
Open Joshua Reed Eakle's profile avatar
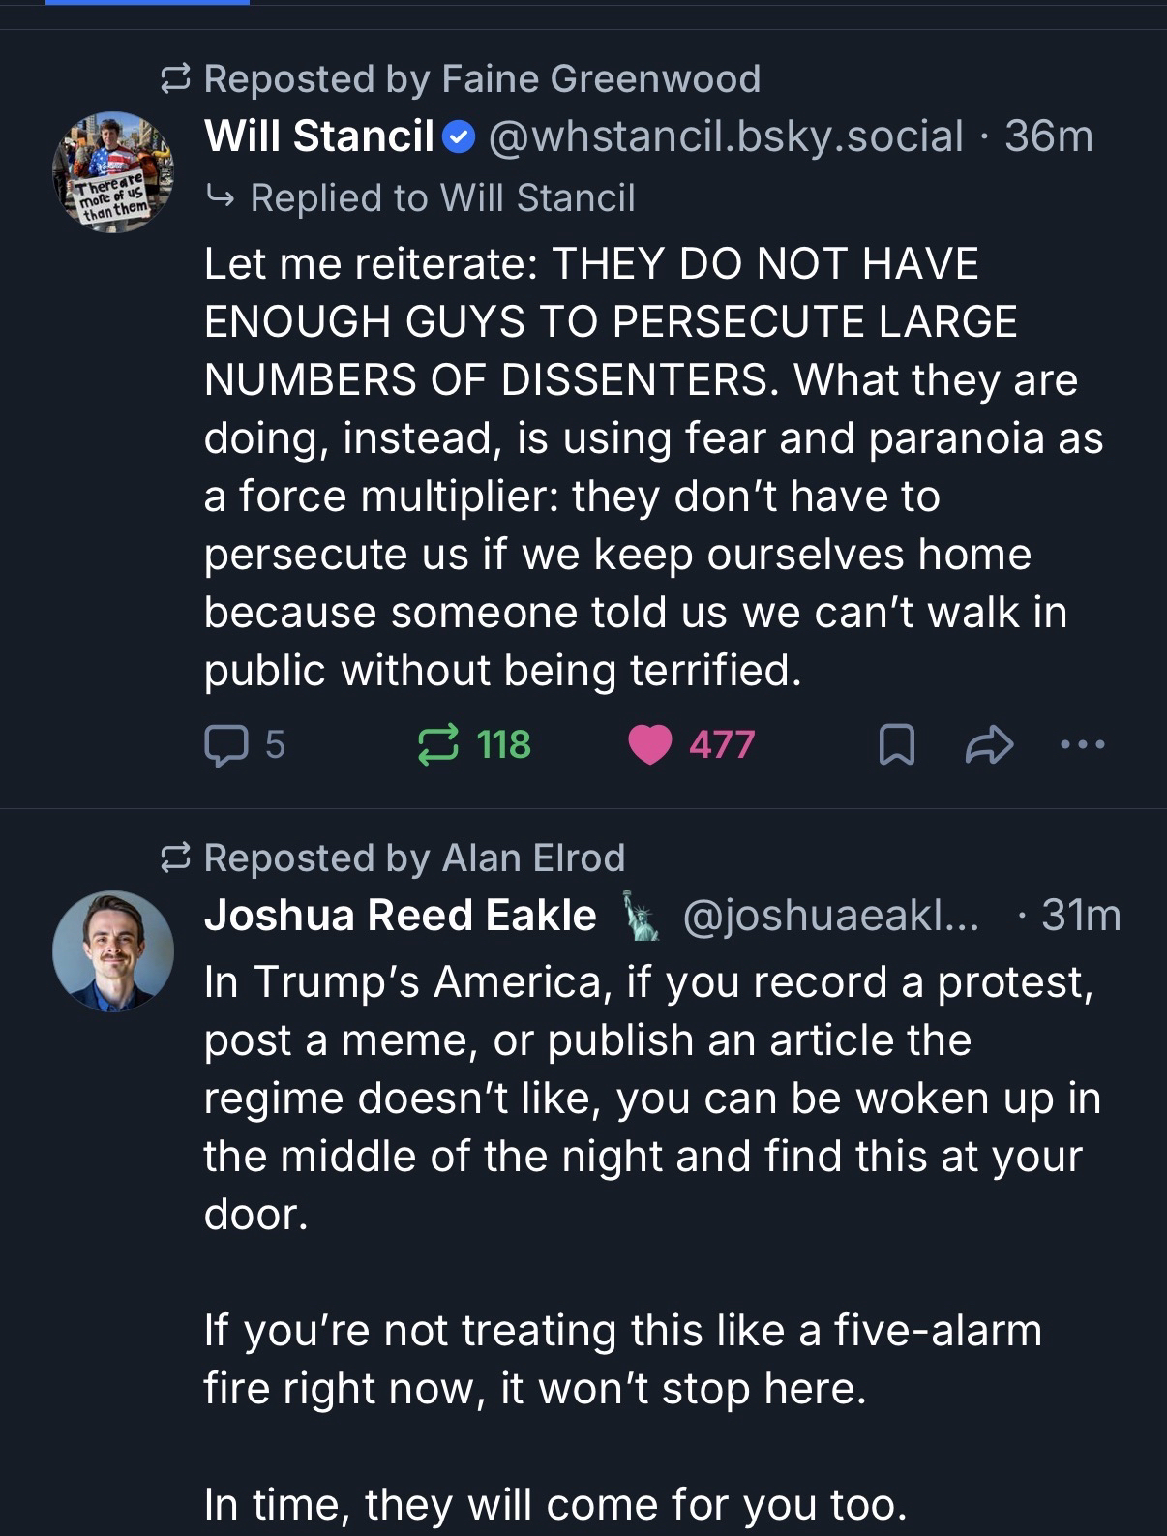click(113, 951)
